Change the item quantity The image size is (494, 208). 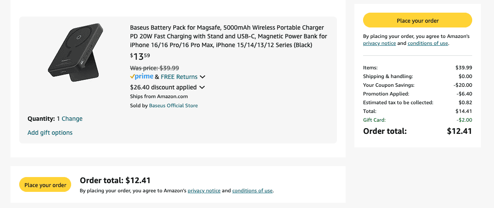(72, 119)
